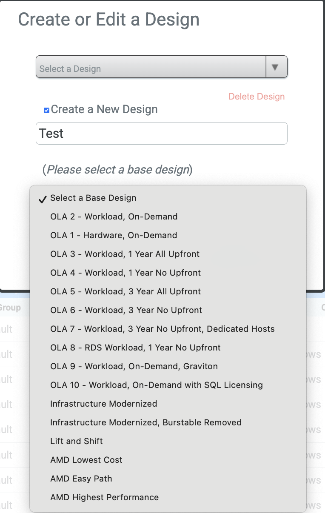Pick OLA 3 - Workload, 1 Year All Upfront
325x513 pixels.
(x=125, y=254)
